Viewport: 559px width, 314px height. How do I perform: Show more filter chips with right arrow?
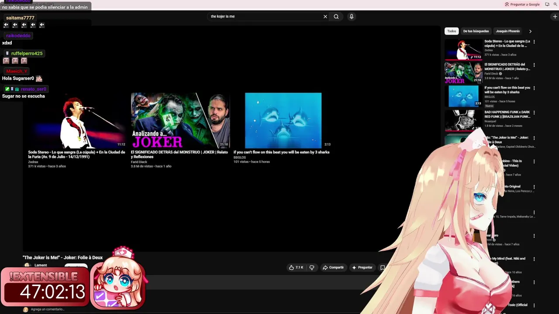point(530,31)
